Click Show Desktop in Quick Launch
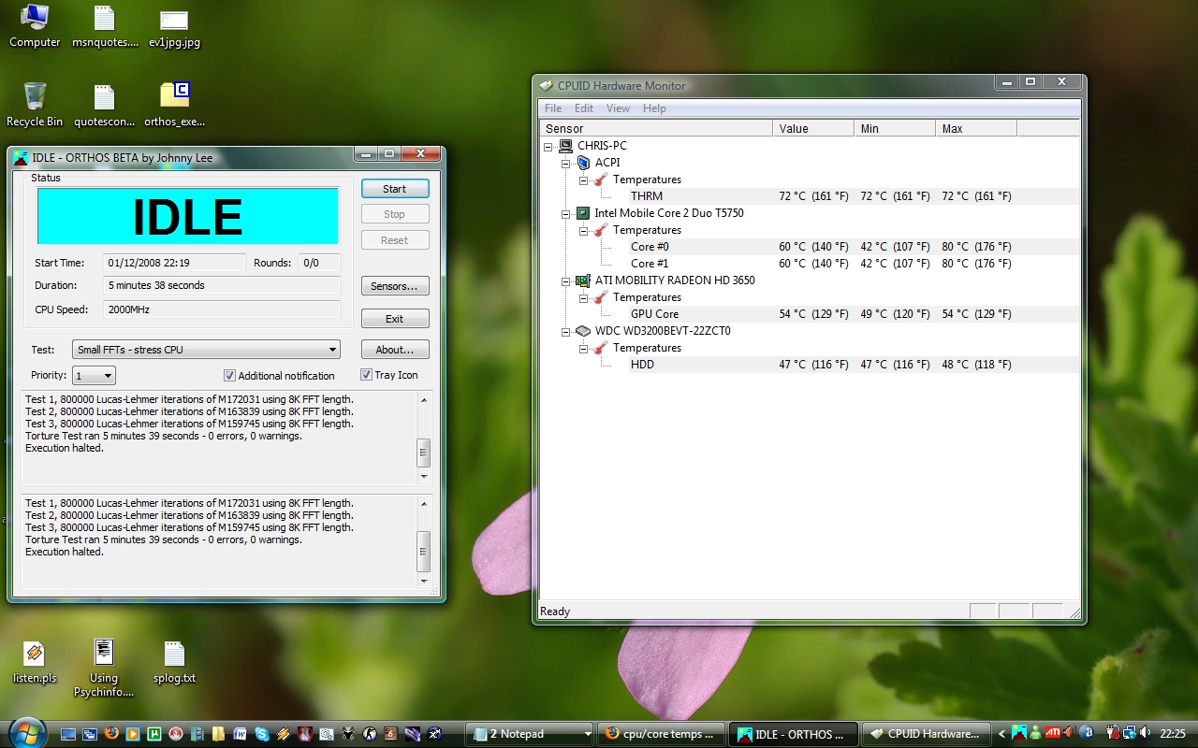 tap(68, 734)
